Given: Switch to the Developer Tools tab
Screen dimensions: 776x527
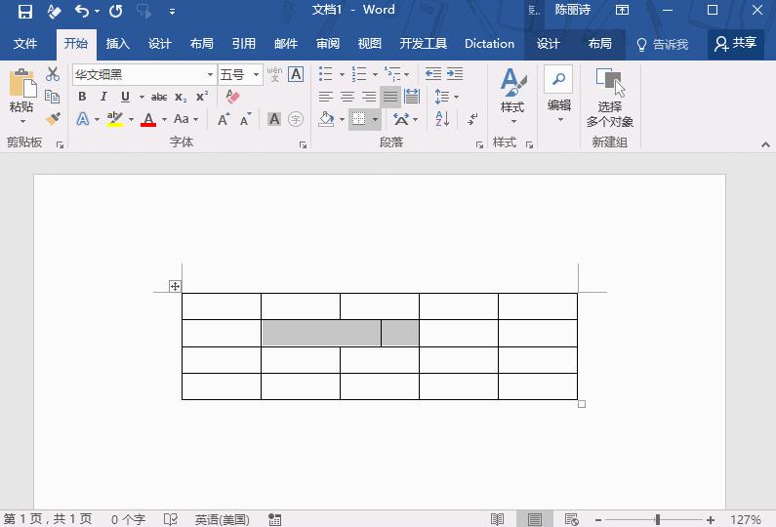Looking at the screenshot, I should (423, 44).
